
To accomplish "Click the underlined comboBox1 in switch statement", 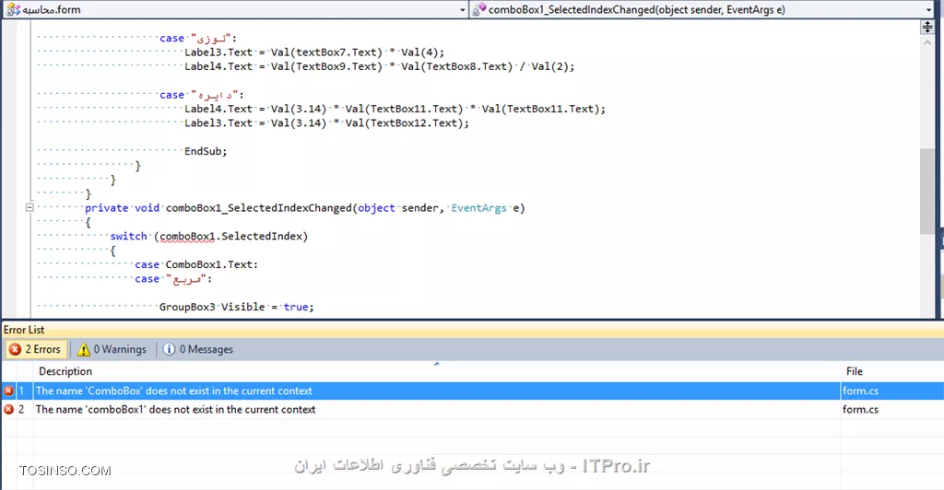I will (x=187, y=237).
